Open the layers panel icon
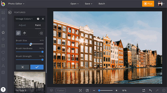Viewport: 167px width, 93px height. point(51,90)
